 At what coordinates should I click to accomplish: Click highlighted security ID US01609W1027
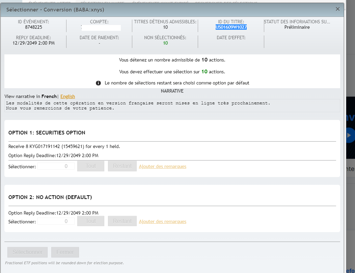[231, 27]
